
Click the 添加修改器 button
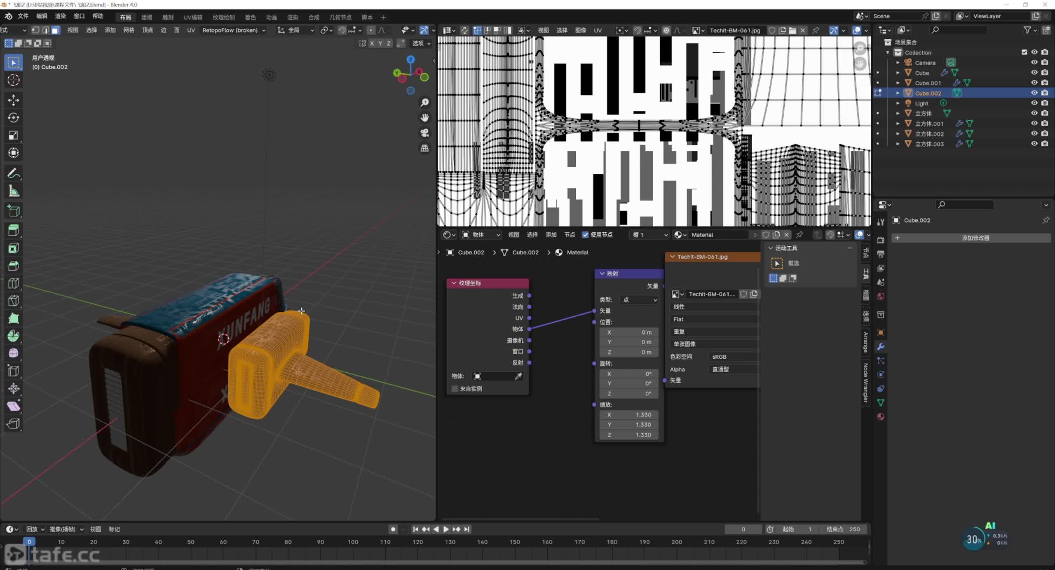(x=971, y=238)
